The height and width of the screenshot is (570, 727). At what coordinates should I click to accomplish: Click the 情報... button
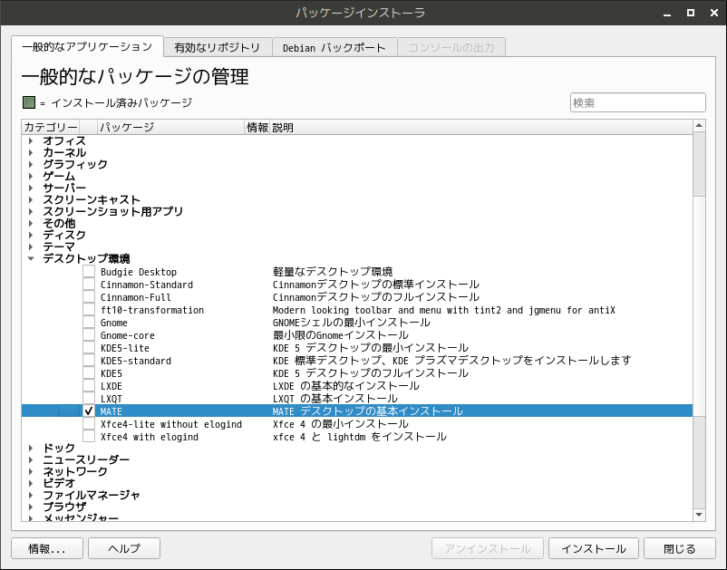pyautogui.click(x=47, y=548)
